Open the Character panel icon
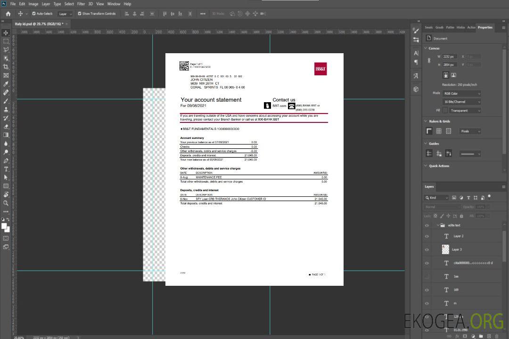 click(x=416, y=53)
